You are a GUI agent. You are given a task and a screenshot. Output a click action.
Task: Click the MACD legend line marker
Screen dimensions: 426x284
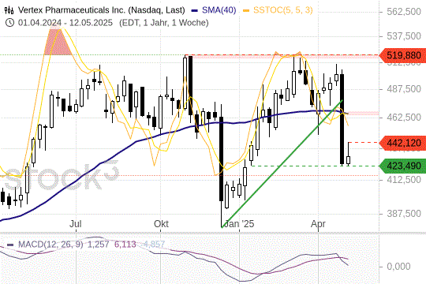[x=10, y=245]
